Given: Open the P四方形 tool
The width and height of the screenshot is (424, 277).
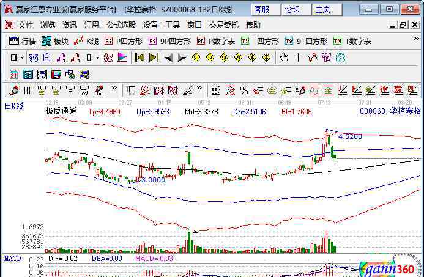Looking at the screenshot, I should point(124,41).
